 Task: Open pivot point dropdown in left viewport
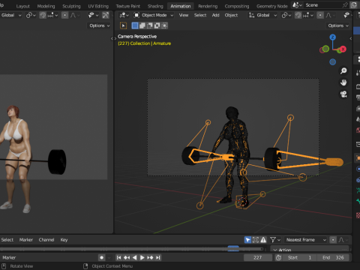click(x=31, y=15)
